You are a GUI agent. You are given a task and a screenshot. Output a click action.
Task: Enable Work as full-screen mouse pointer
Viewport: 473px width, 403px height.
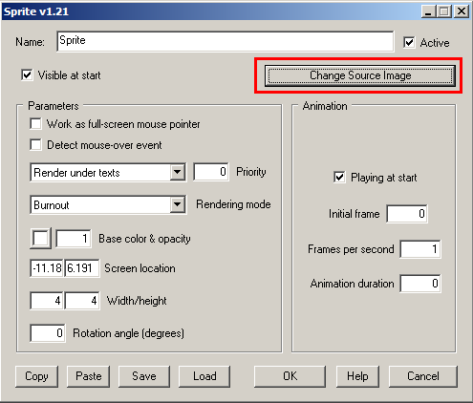coord(35,124)
